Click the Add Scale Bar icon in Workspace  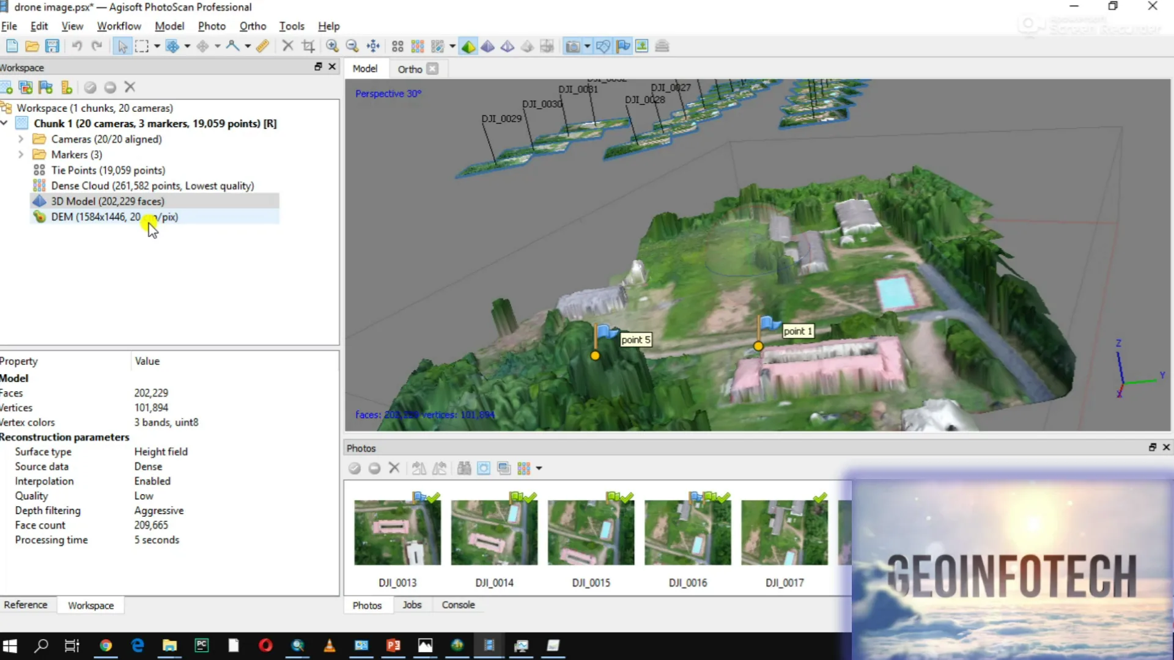67,87
